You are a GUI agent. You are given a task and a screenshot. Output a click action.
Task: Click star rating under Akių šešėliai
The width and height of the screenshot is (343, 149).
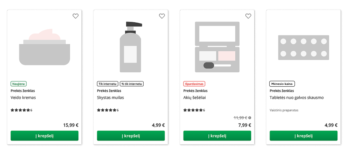pyautogui.click(x=194, y=110)
